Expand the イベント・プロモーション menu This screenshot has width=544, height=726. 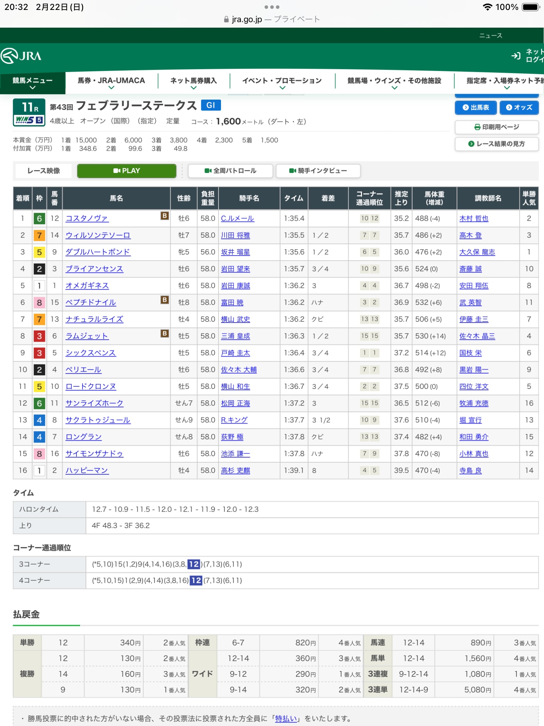coord(282,83)
